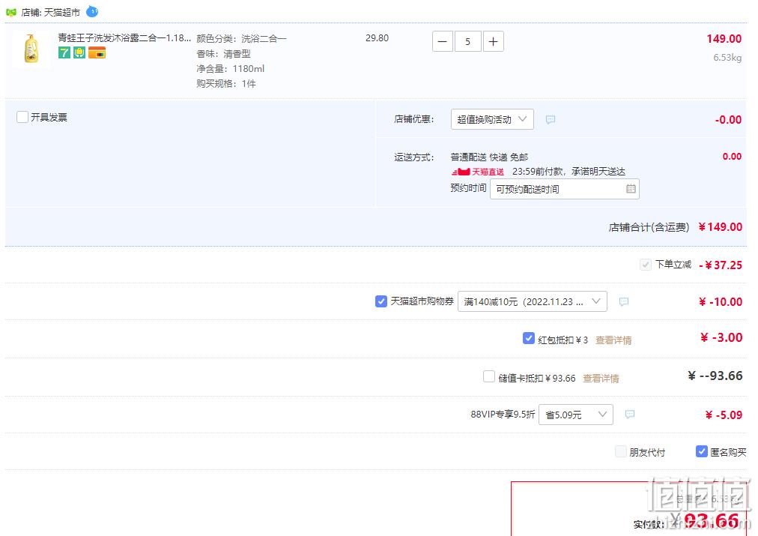Screen dimensions: 758x536
Task: Select the 香味：清香型 text
Action: pyautogui.click(x=223, y=54)
